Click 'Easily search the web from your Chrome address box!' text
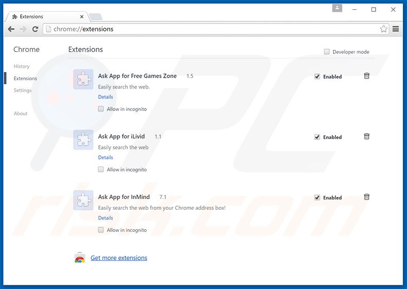Viewport: 407px width, 289px height. tap(162, 208)
